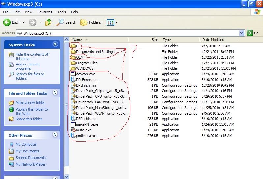Click the date 2/7/2010 3:35 AM

click(216, 46)
